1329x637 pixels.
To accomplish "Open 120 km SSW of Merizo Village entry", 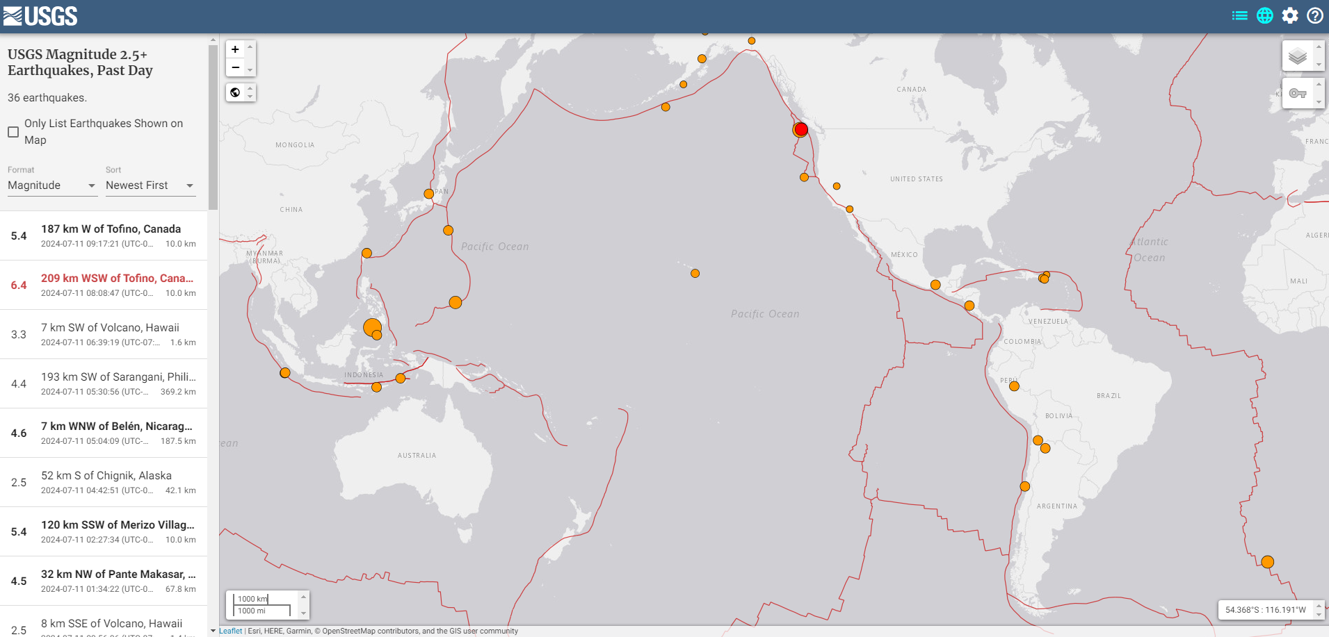I will pyautogui.click(x=104, y=531).
